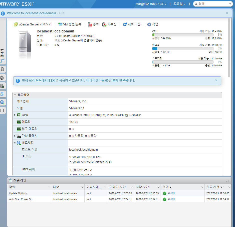Click the 재부팅 reboot icon
Viewport: 235px width, 227px height.
[104, 24]
